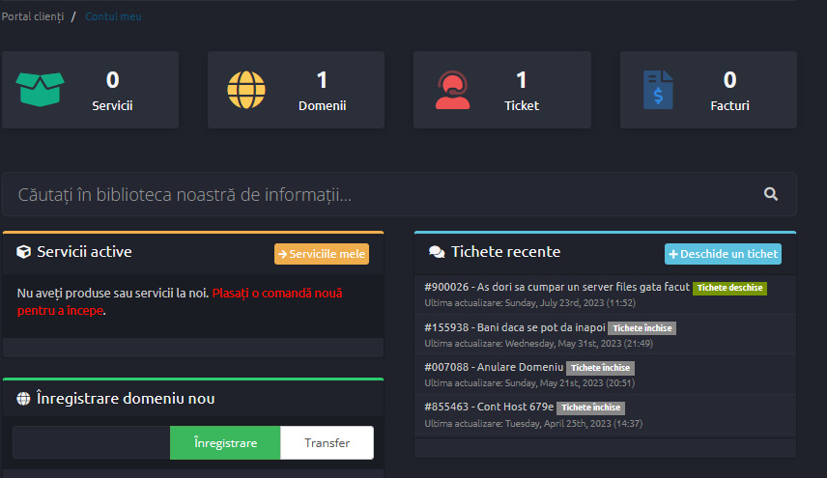Switch to the Transfer tab
This screenshot has width=827, height=478.
tap(327, 442)
